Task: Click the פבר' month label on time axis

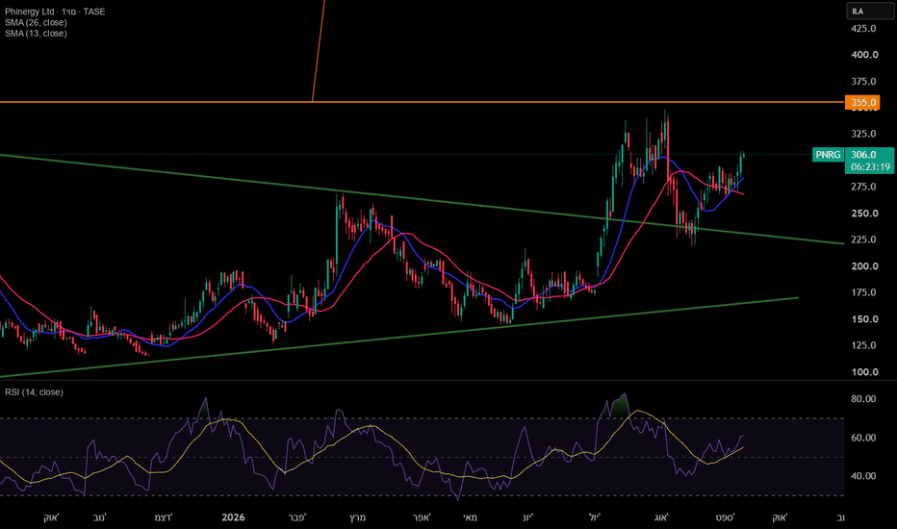Action: 296,517
